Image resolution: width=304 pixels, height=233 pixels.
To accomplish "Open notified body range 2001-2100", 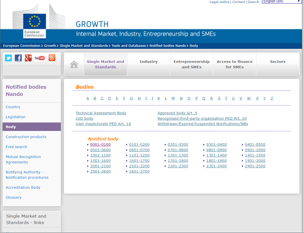I will point(100,166).
